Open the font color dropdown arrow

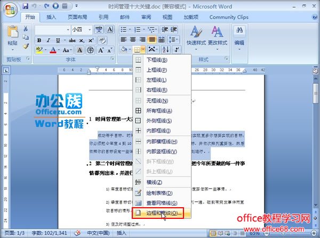(59, 50)
